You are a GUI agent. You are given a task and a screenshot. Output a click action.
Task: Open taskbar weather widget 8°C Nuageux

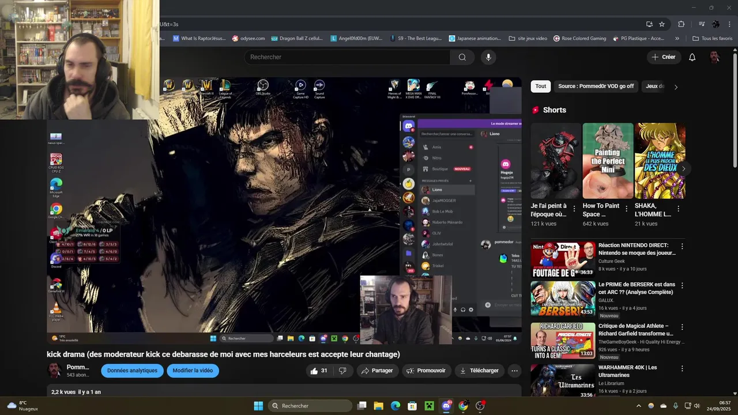(x=23, y=406)
